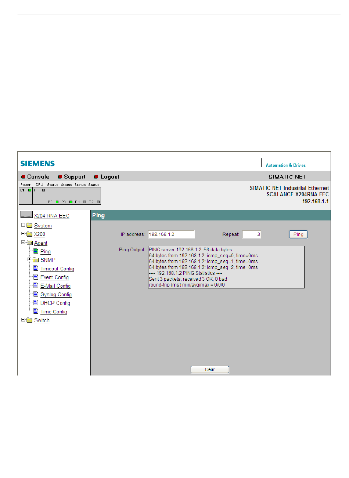Open the X204 RNA EEC root link
This screenshot has height=478, width=349.
52,216
